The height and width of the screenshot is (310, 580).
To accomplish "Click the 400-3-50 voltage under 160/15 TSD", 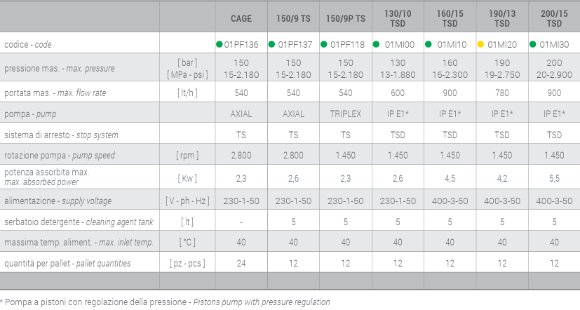I will point(450,201).
